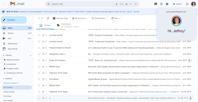Select Ehud Barak contact

coord(8,101)
